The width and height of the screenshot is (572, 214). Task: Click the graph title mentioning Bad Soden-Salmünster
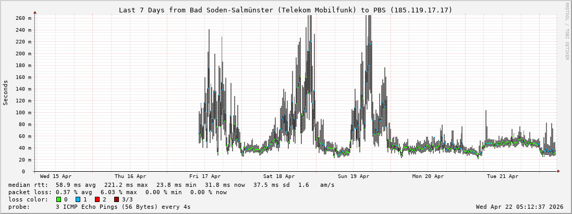[x=285, y=10]
